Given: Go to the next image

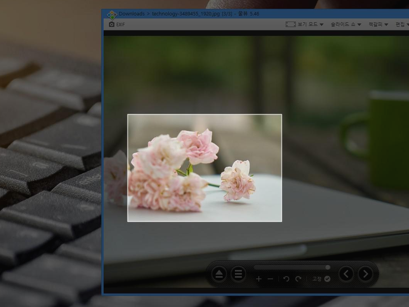Looking at the screenshot, I should [x=365, y=274].
